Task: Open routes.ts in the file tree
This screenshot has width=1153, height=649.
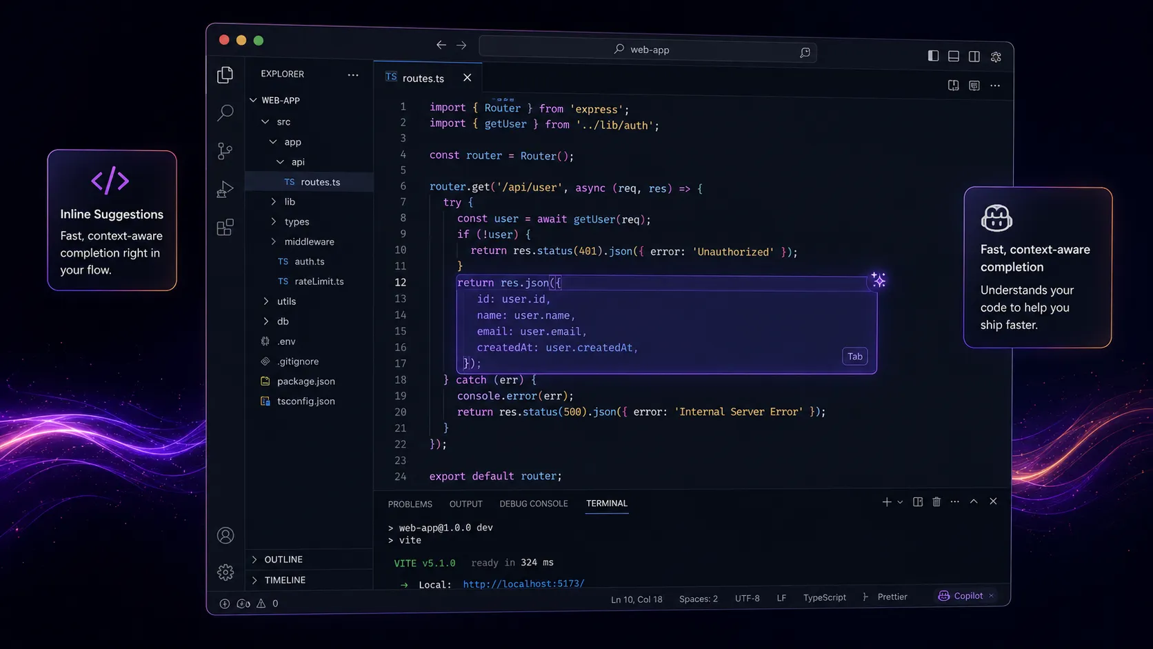Action: (x=310, y=182)
